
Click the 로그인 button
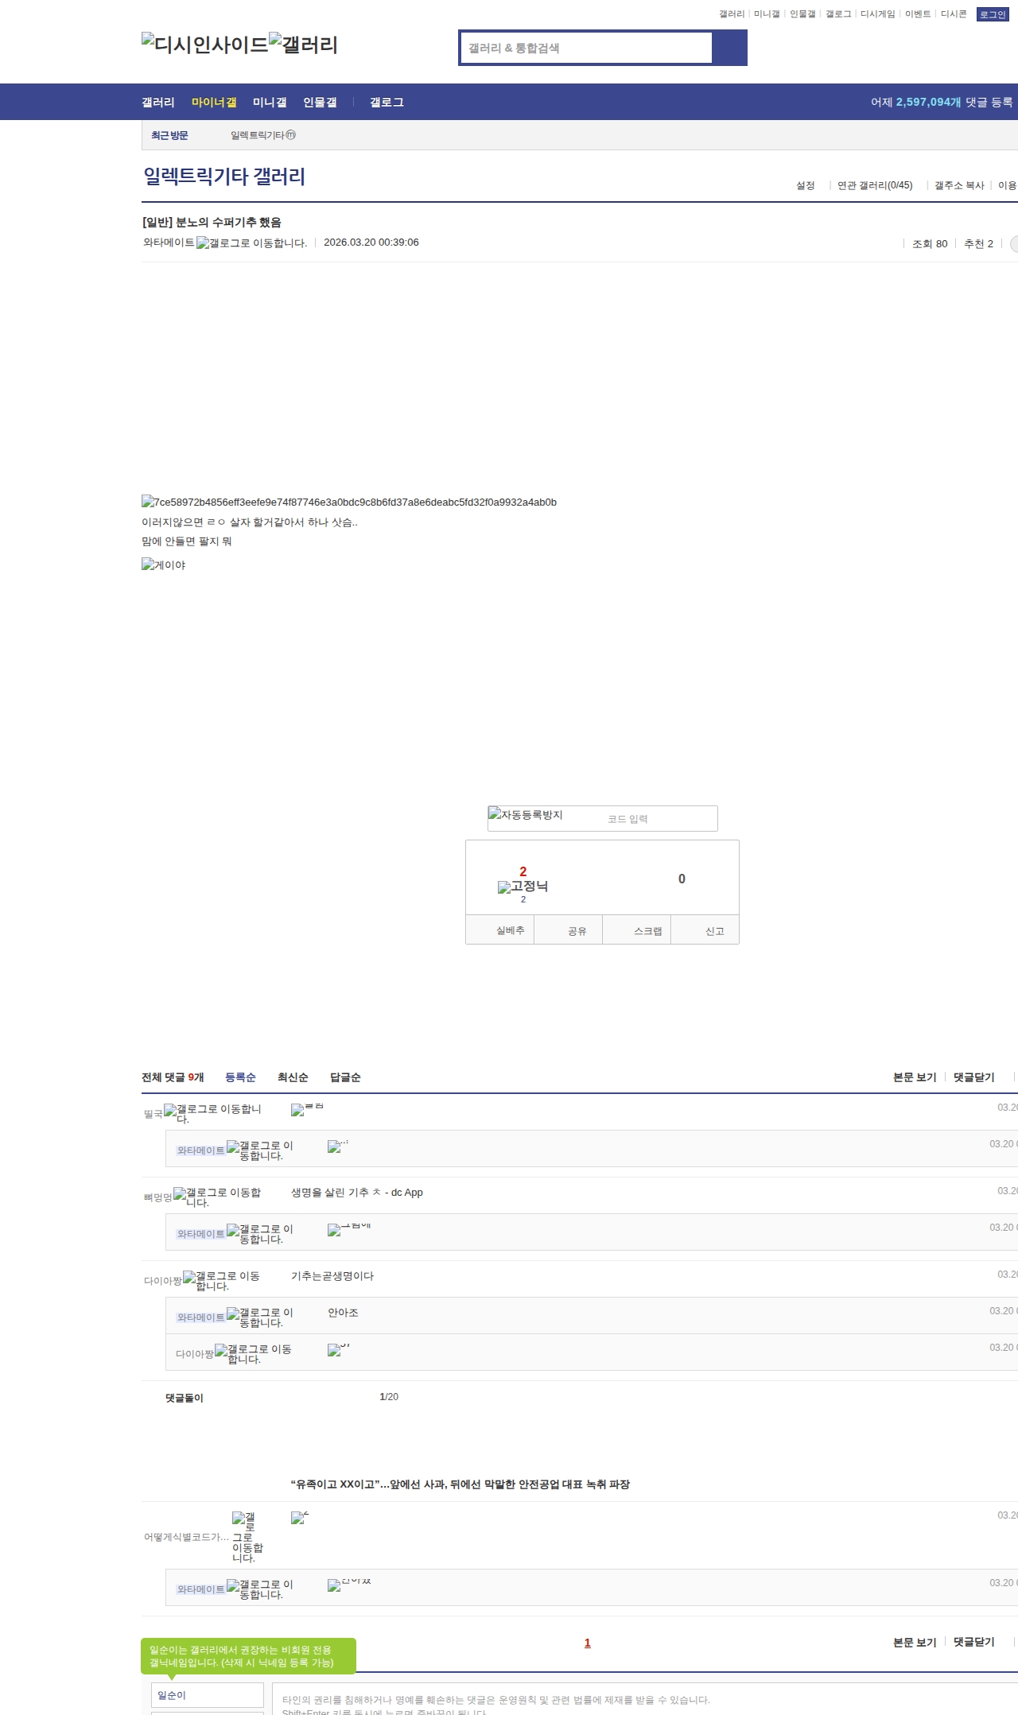coord(993,14)
